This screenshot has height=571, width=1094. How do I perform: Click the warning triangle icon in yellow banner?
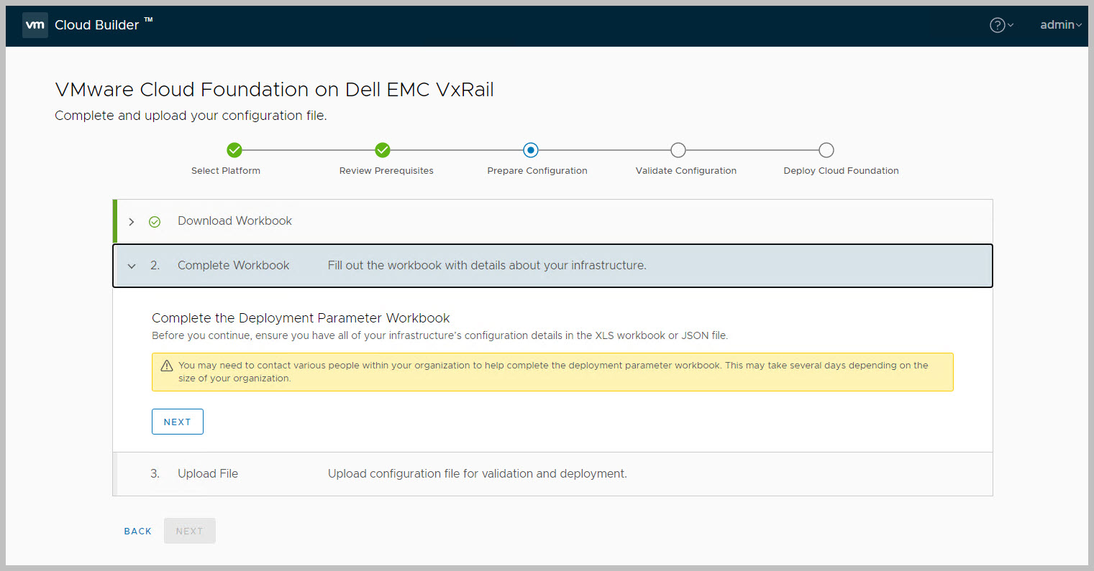(x=167, y=366)
